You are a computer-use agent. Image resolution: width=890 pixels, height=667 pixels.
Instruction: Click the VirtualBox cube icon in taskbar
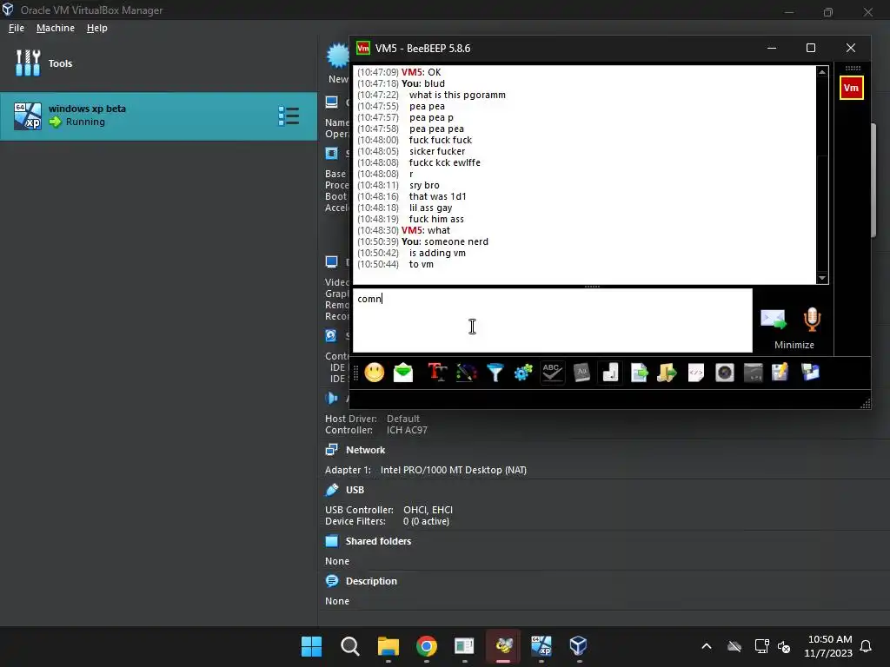click(578, 646)
